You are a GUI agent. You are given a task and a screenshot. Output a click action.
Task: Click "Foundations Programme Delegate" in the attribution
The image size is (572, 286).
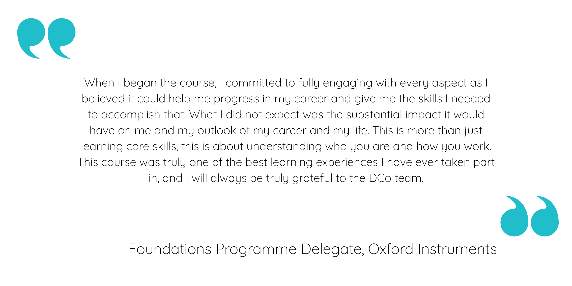(x=246, y=249)
